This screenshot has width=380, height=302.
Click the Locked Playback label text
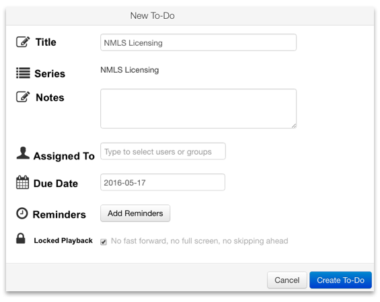click(63, 240)
